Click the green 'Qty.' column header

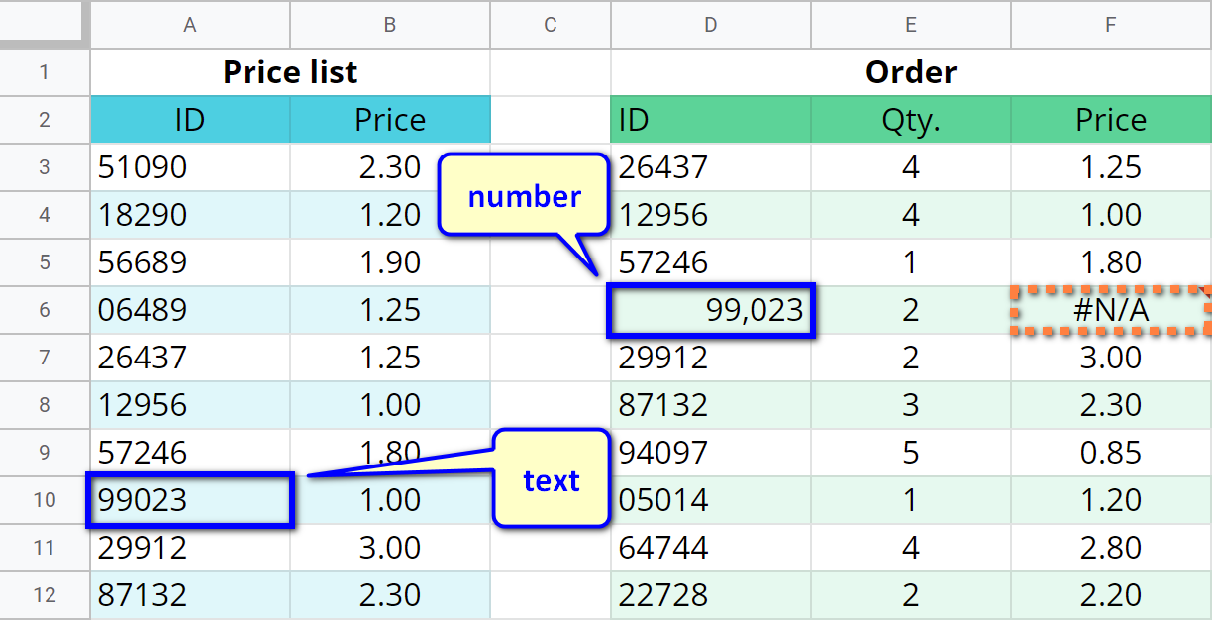tap(910, 120)
